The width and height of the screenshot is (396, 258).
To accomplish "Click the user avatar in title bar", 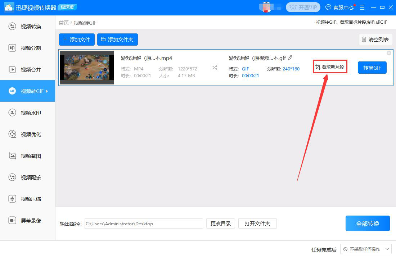I will click(267, 7).
